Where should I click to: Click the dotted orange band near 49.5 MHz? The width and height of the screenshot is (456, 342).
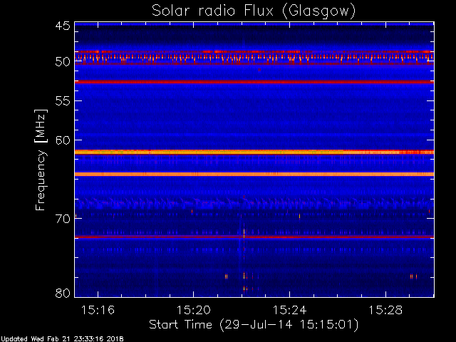254,57
